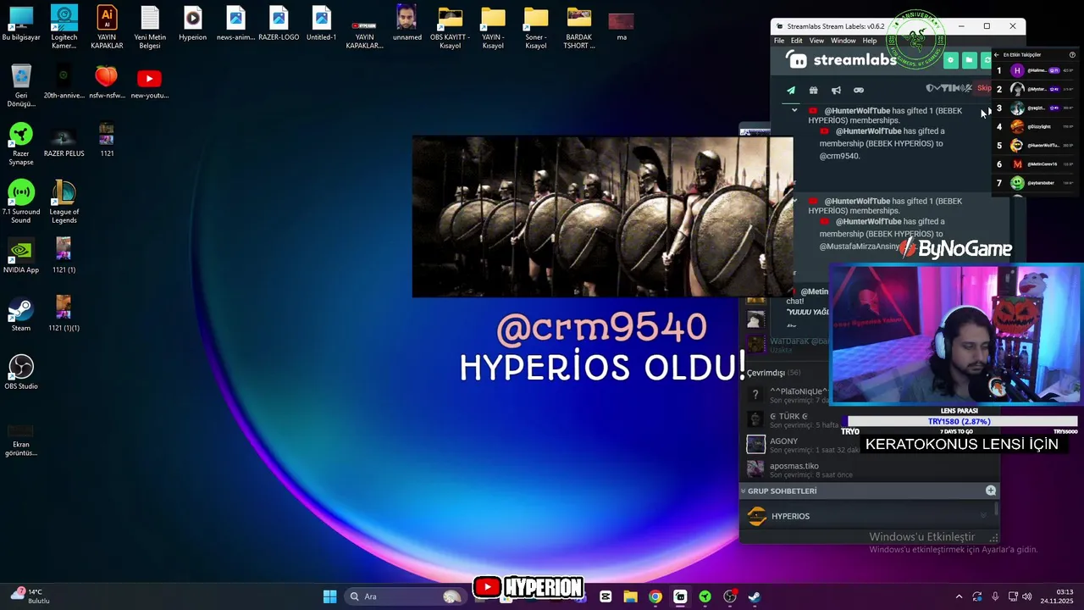Launch NVIDIA App from desktop

(x=21, y=256)
